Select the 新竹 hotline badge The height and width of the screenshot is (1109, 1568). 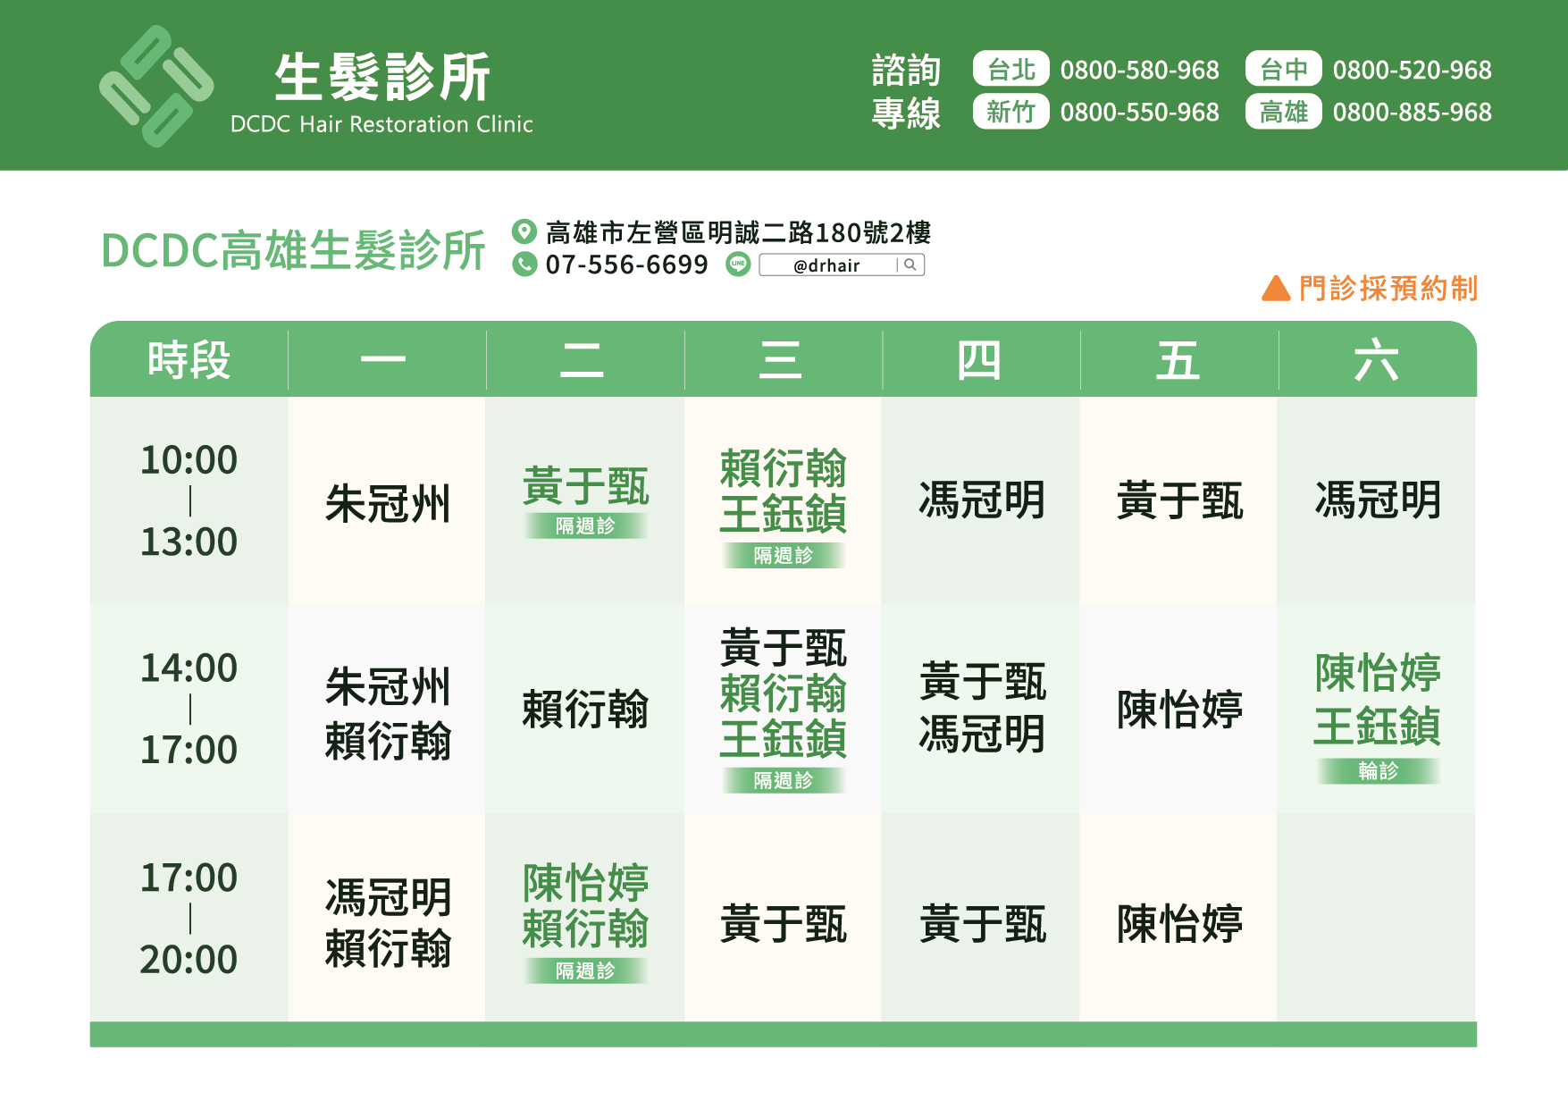coord(1010,112)
